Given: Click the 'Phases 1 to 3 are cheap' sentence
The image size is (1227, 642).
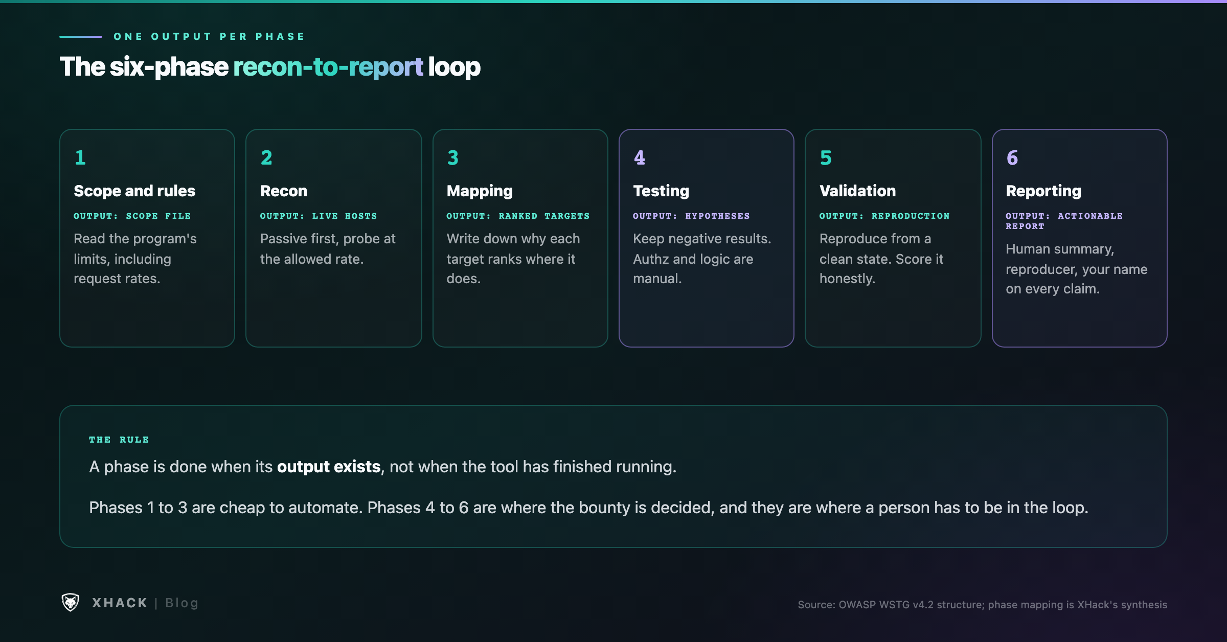Looking at the screenshot, I should click(588, 508).
